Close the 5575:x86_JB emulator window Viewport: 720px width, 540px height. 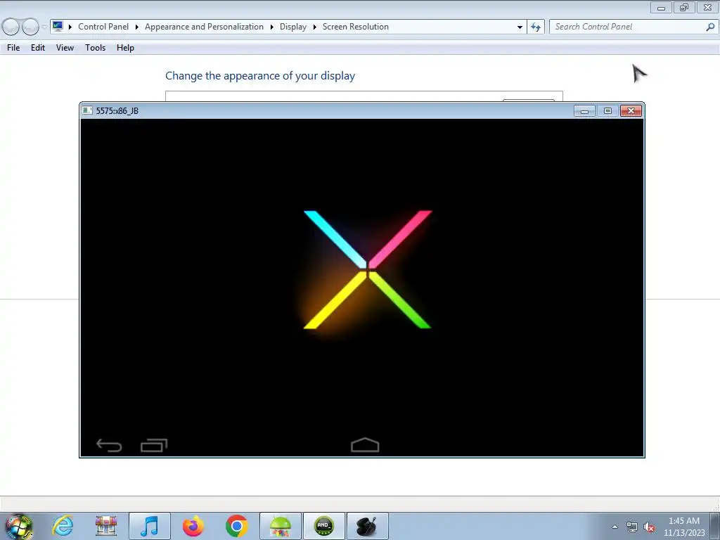point(631,110)
